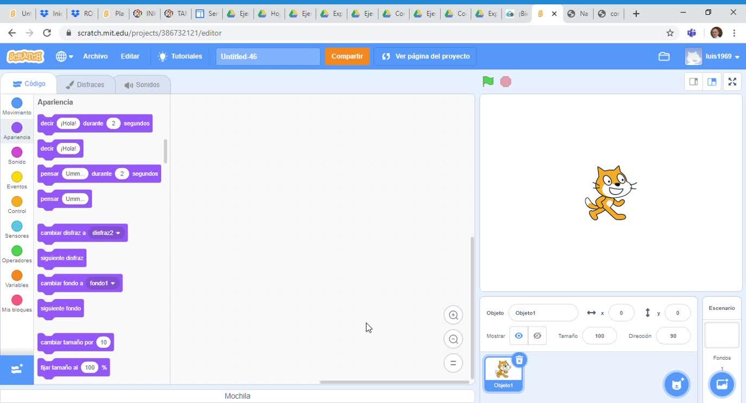The height and width of the screenshot is (403, 746).
Task: Click the 10 value in cambiar tamaño block
Action: pos(104,342)
